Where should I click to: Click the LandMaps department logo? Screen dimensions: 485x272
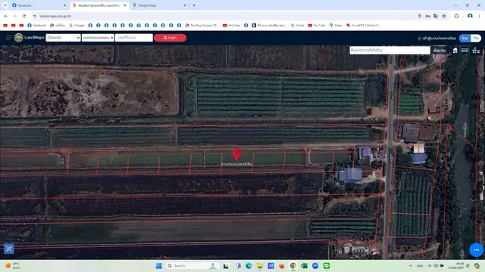pos(18,38)
